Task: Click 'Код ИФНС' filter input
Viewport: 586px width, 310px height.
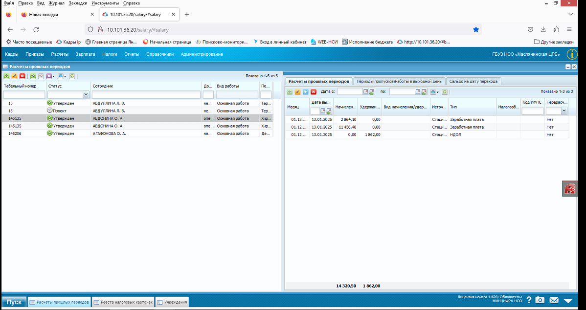Action: click(533, 111)
